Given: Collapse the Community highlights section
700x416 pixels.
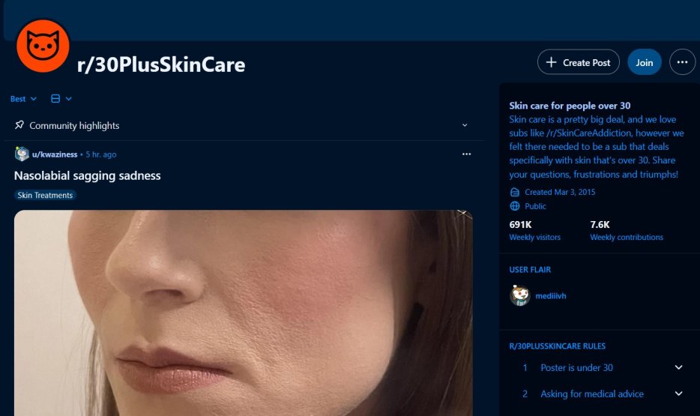Looking at the screenshot, I should tap(465, 125).
